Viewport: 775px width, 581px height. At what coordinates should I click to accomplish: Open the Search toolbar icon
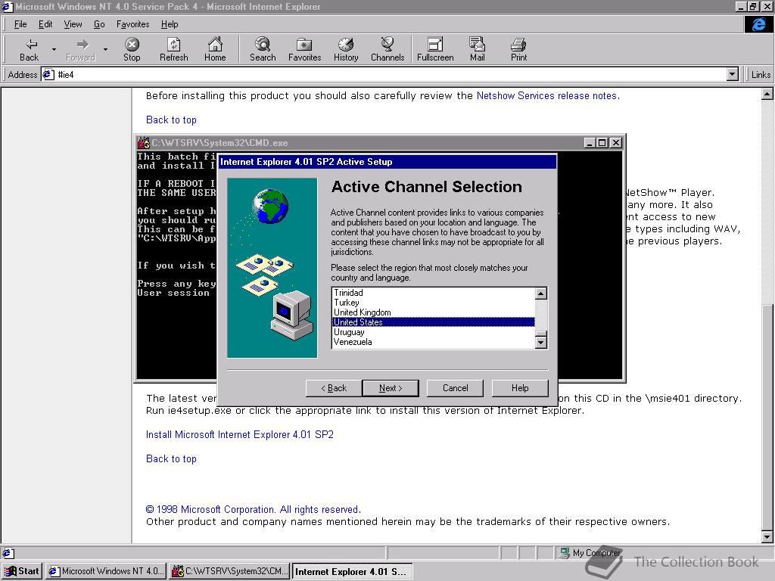coord(263,50)
